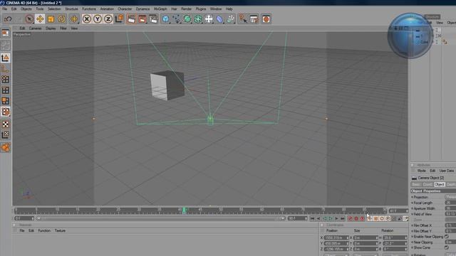Image resolution: width=456 pixels, height=256 pixels.
Task: Open Material manager Texture menu
Action: [x=60, y=230]
